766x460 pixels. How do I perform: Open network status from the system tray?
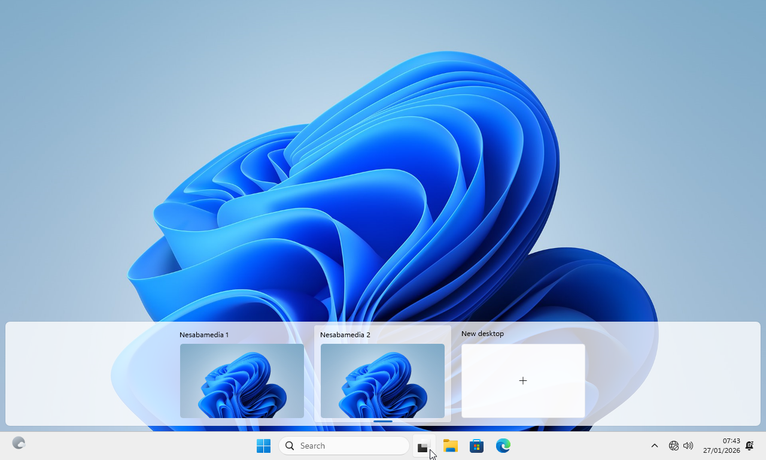pos(674,446)
